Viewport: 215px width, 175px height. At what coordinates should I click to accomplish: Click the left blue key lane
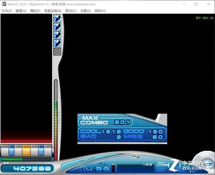11,150
